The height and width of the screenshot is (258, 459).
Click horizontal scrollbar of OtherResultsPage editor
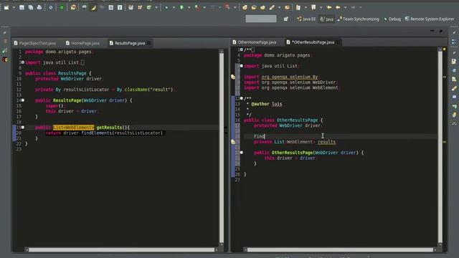click(341, 250)
